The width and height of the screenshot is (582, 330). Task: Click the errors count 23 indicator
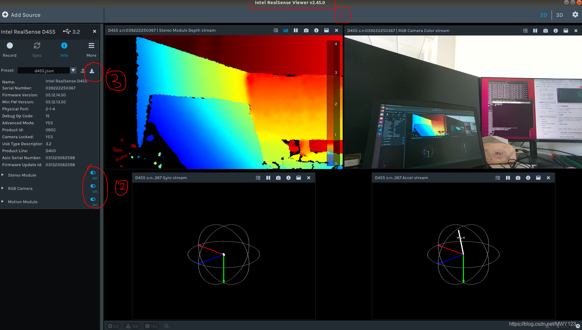pyautogui.click(x=113, y=326)
